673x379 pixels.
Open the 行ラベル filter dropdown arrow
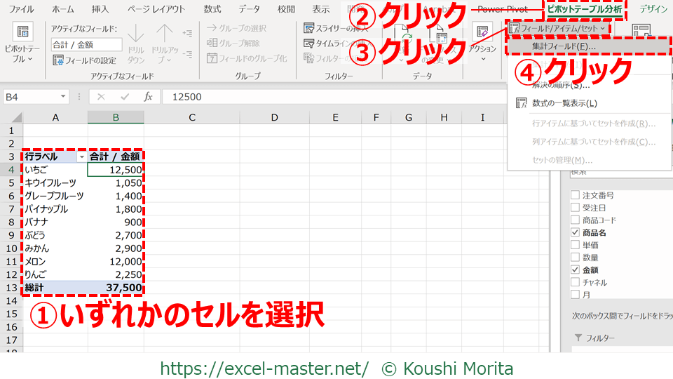coord(81,157)
